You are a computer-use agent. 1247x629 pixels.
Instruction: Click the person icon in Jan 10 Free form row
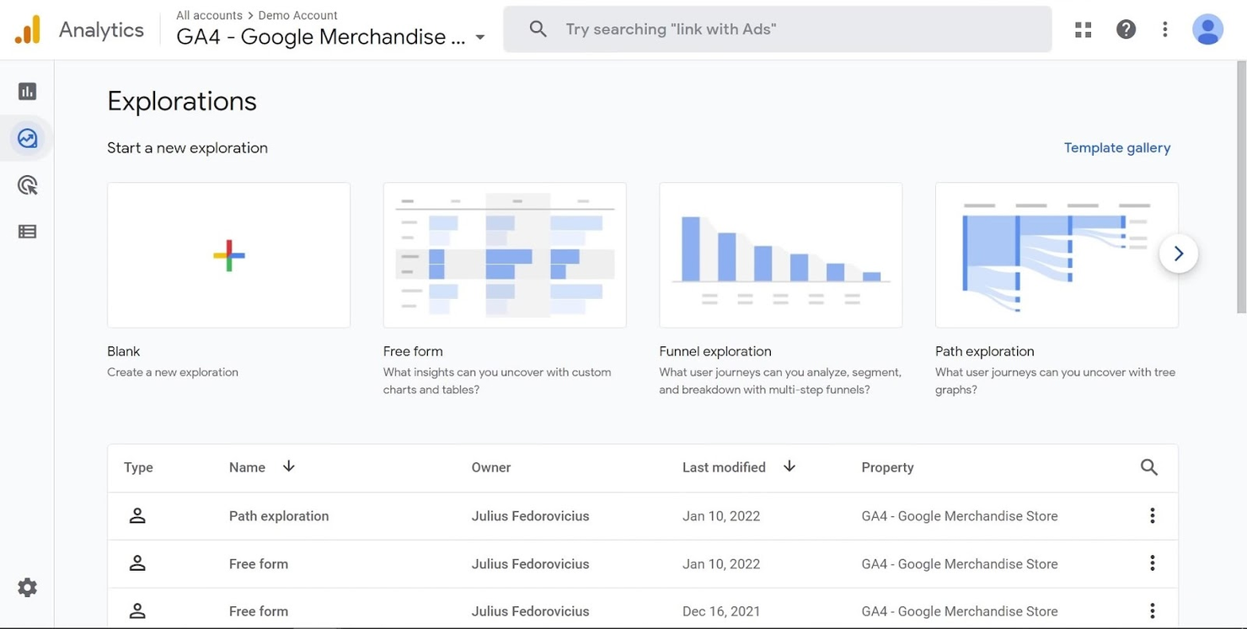(137, 563)
